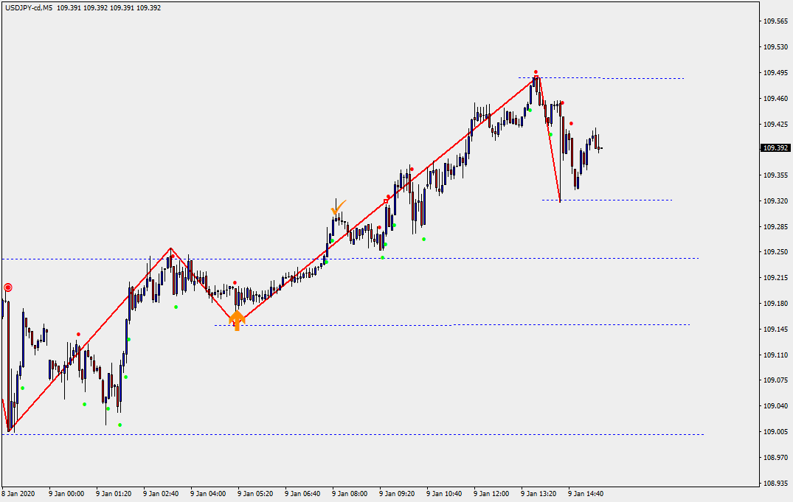793x502 pixels.
Task: Click the 108.935 price scale label
Action: pyautogui.click(x=775, y=484)
